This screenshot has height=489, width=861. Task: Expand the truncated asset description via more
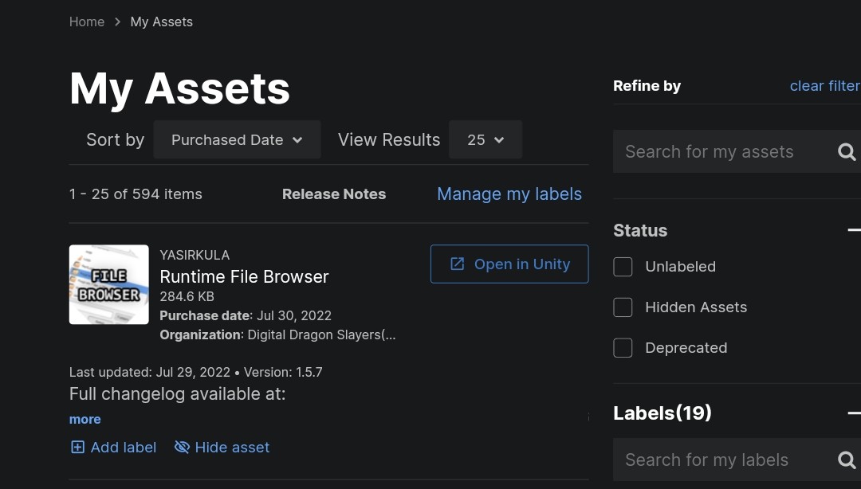(85, 419)
